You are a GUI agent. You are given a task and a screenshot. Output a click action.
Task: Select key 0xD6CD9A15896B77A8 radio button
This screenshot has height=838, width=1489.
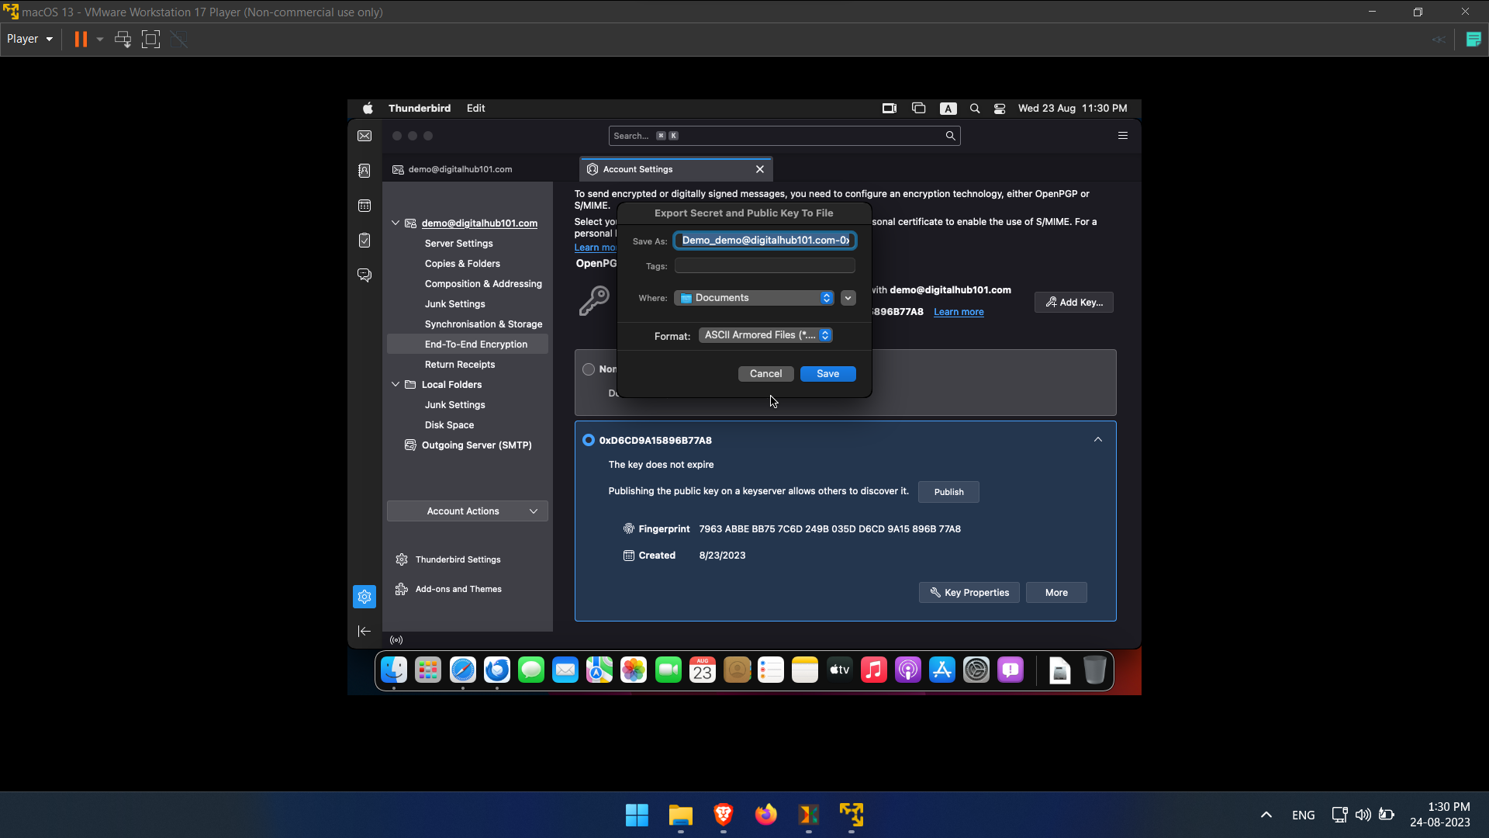click(x=589, y=441)
